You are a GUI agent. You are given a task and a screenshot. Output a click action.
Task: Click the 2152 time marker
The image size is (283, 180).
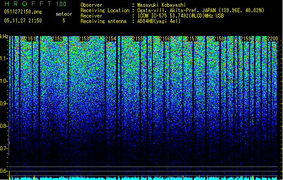(x=57, y=39)
